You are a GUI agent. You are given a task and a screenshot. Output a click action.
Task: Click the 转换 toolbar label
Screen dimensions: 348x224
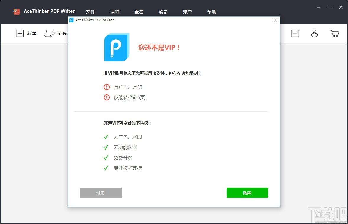pos(63,33)
